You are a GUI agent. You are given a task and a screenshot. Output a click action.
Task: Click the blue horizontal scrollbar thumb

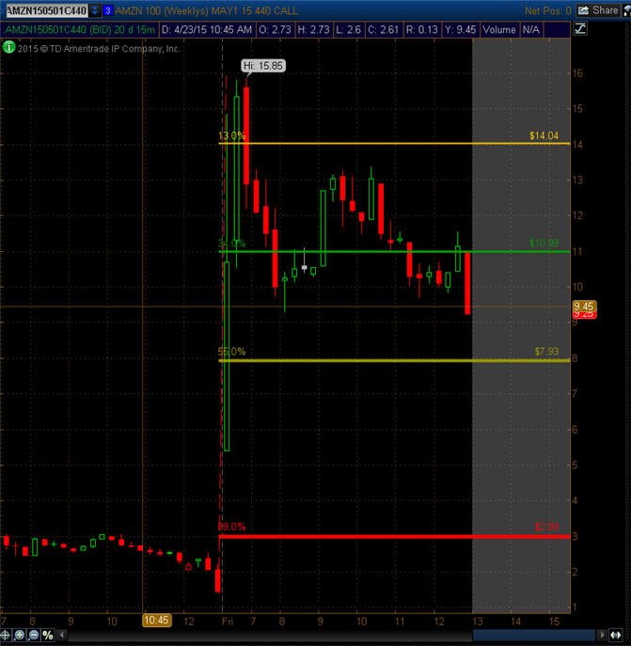coord(534,635)
